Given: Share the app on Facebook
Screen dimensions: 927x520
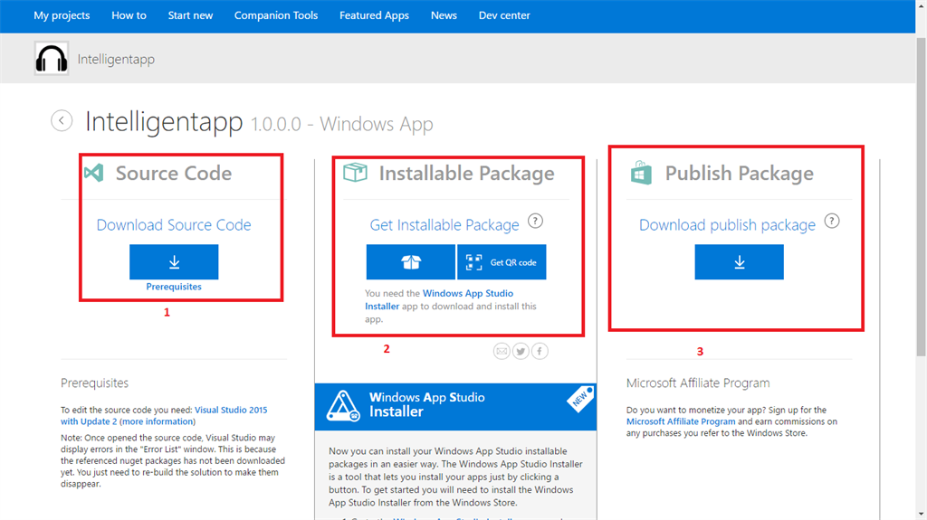Looking at the screenshot, I should [x=540, y=351].
